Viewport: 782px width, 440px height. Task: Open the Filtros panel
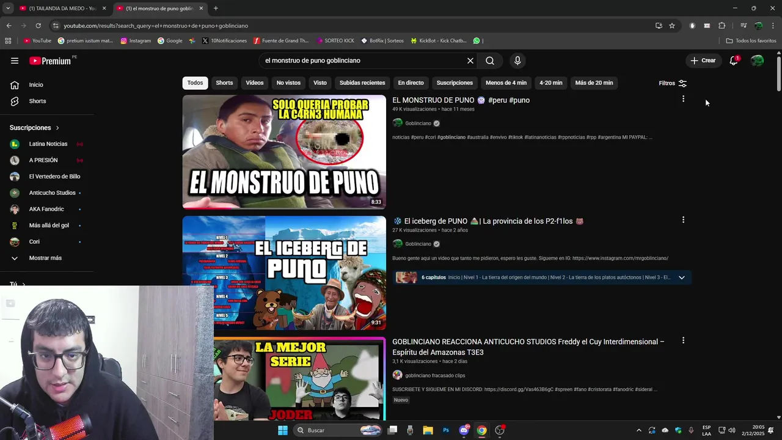click(x=673, y=83)
